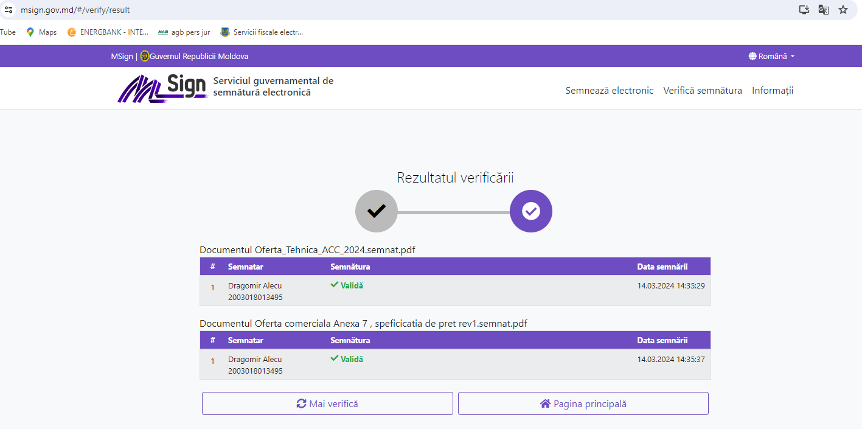Click the Pagina principală button
Screen dimensions: 862x429
click(x=583, y=403)
